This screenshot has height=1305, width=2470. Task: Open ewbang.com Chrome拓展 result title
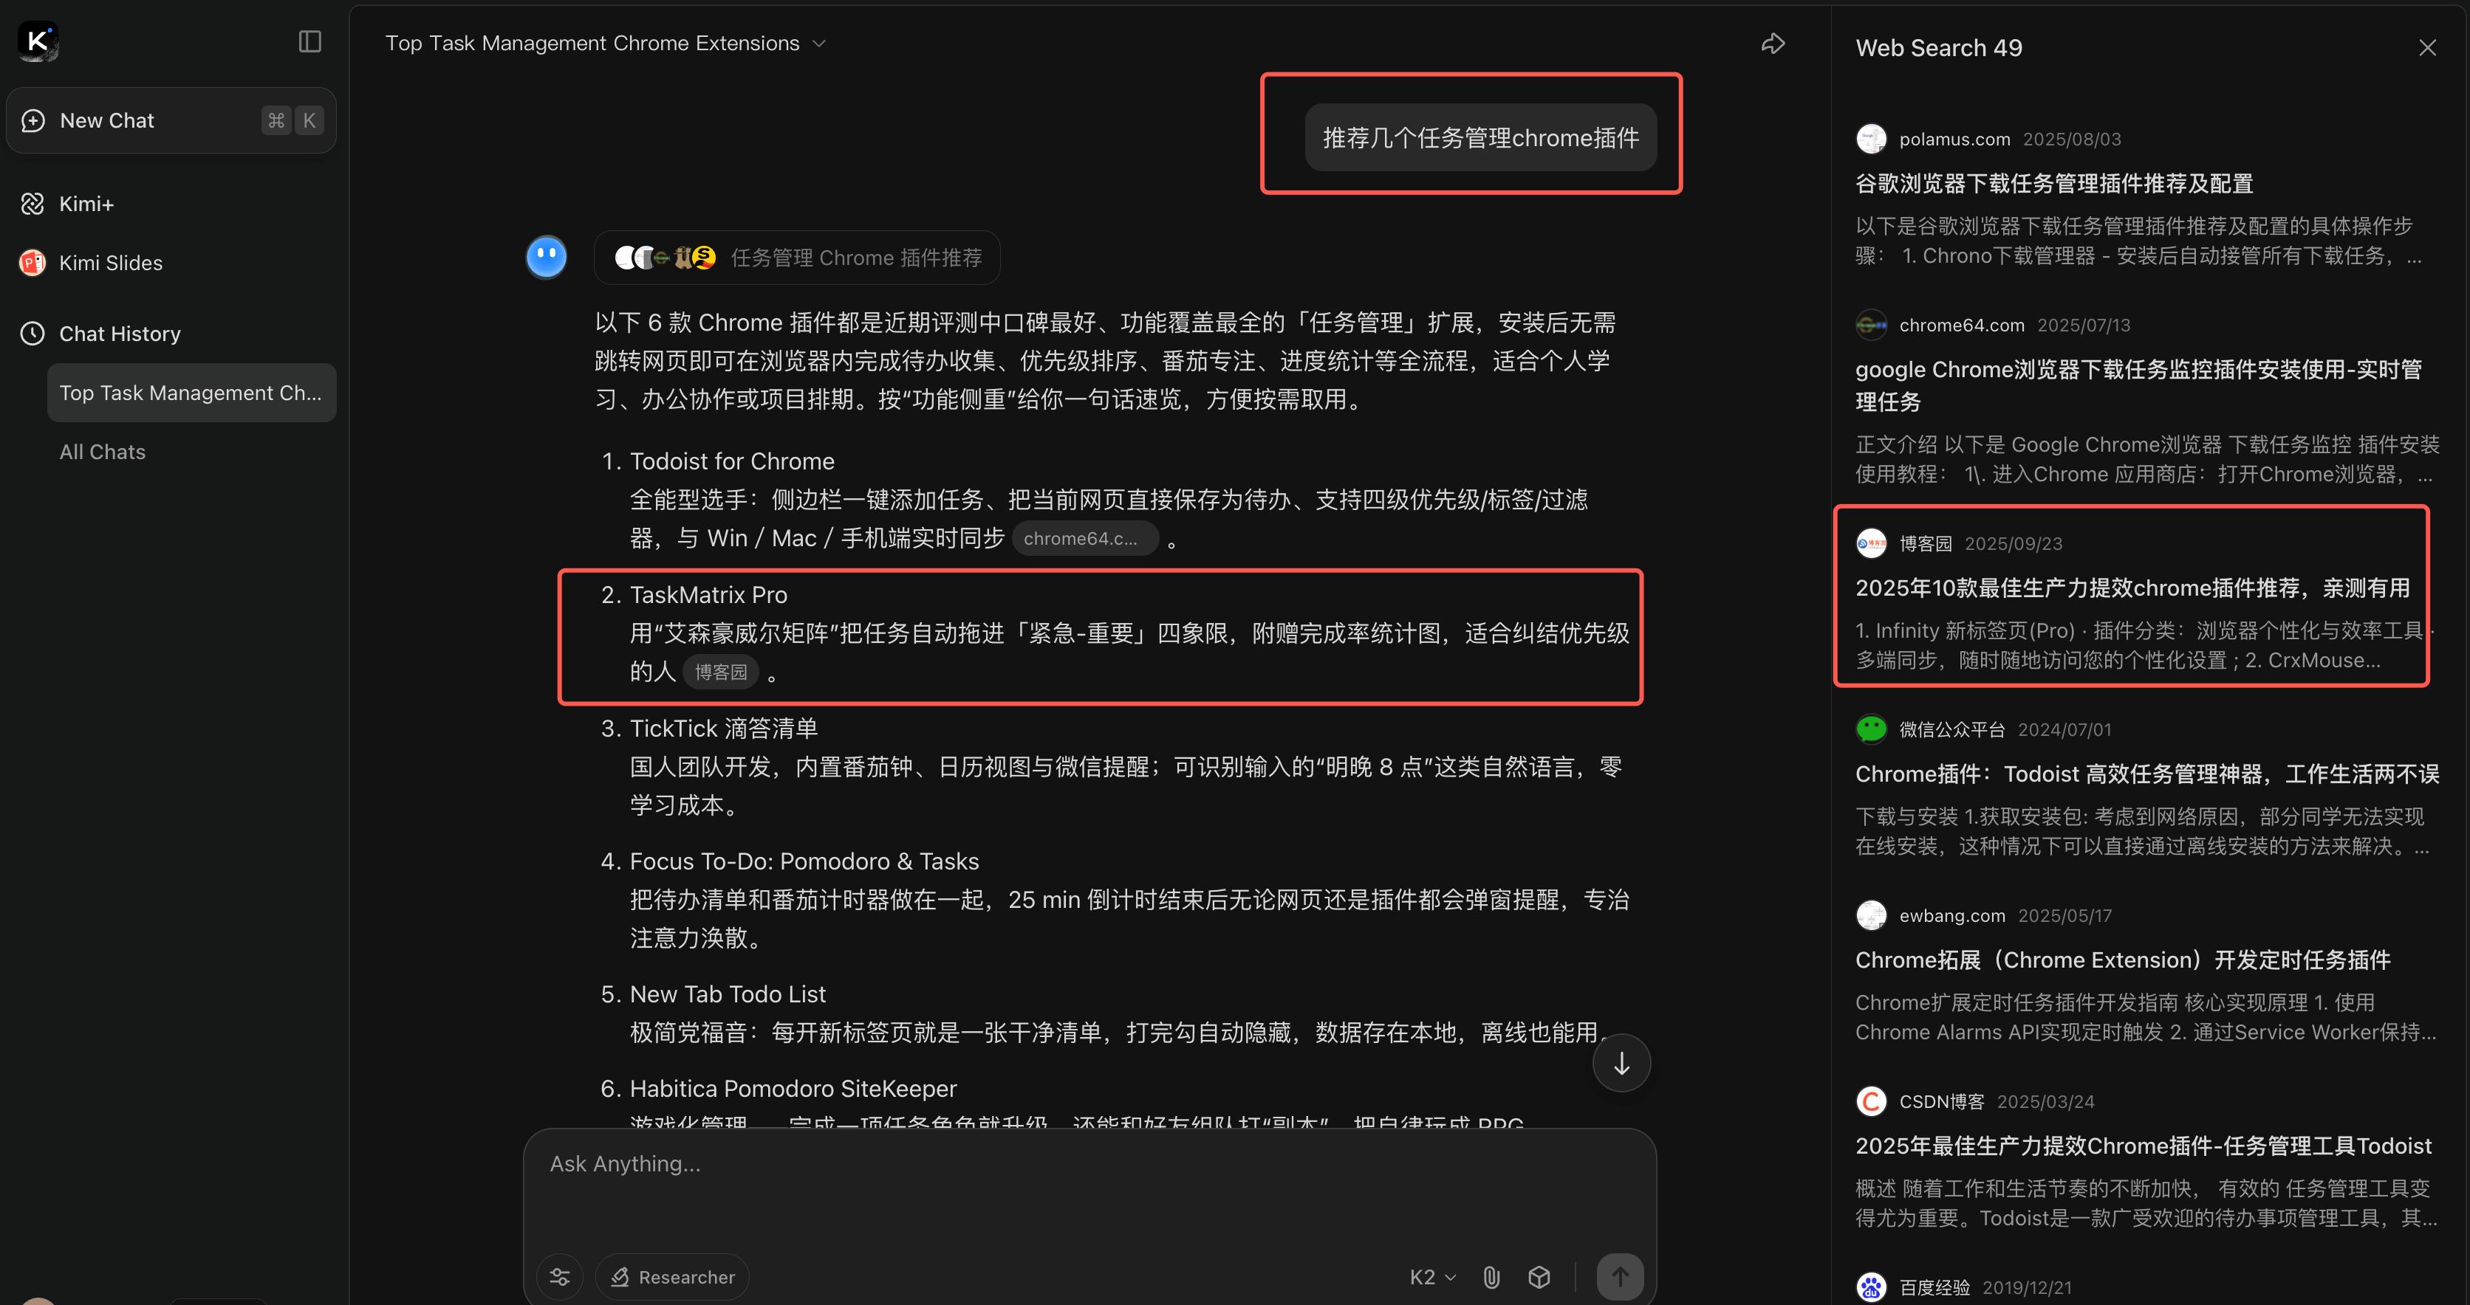[2123, 959]
